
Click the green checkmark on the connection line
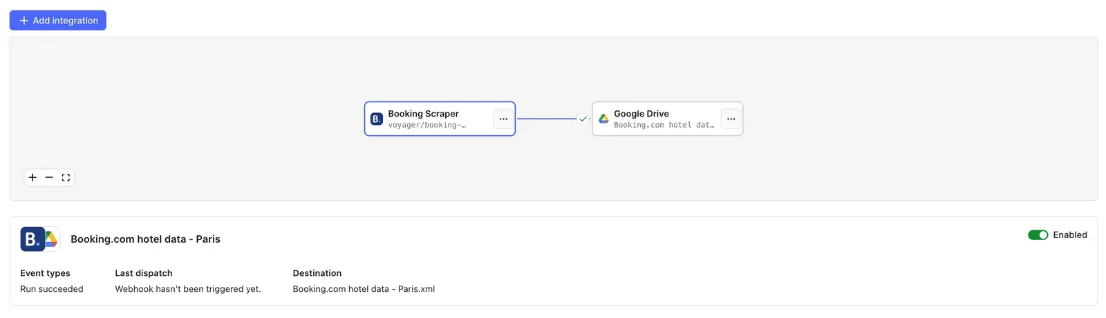coord(583,119)
